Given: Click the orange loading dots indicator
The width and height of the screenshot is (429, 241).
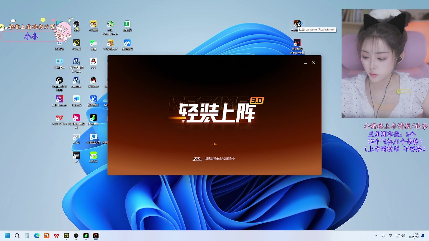Looking at the screenshot, I should (x=214, y=144).
